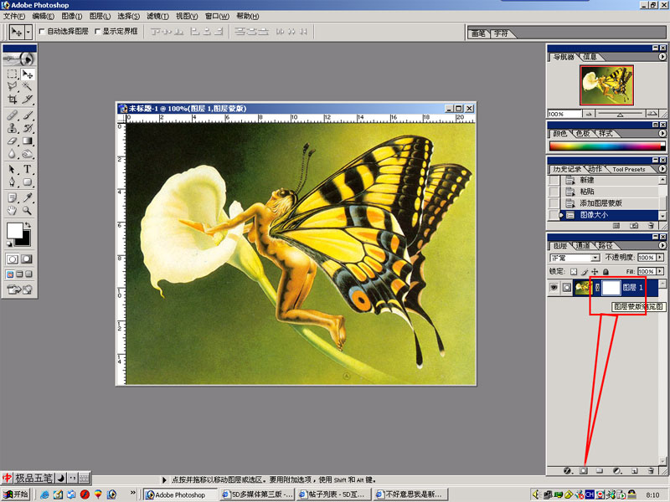Select the Rectangular Marquee tool
670x502 pixels.
pyautogui.click(x=12, y=74)
